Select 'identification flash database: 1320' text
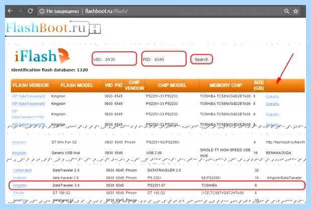 click(x=50, y=70)
